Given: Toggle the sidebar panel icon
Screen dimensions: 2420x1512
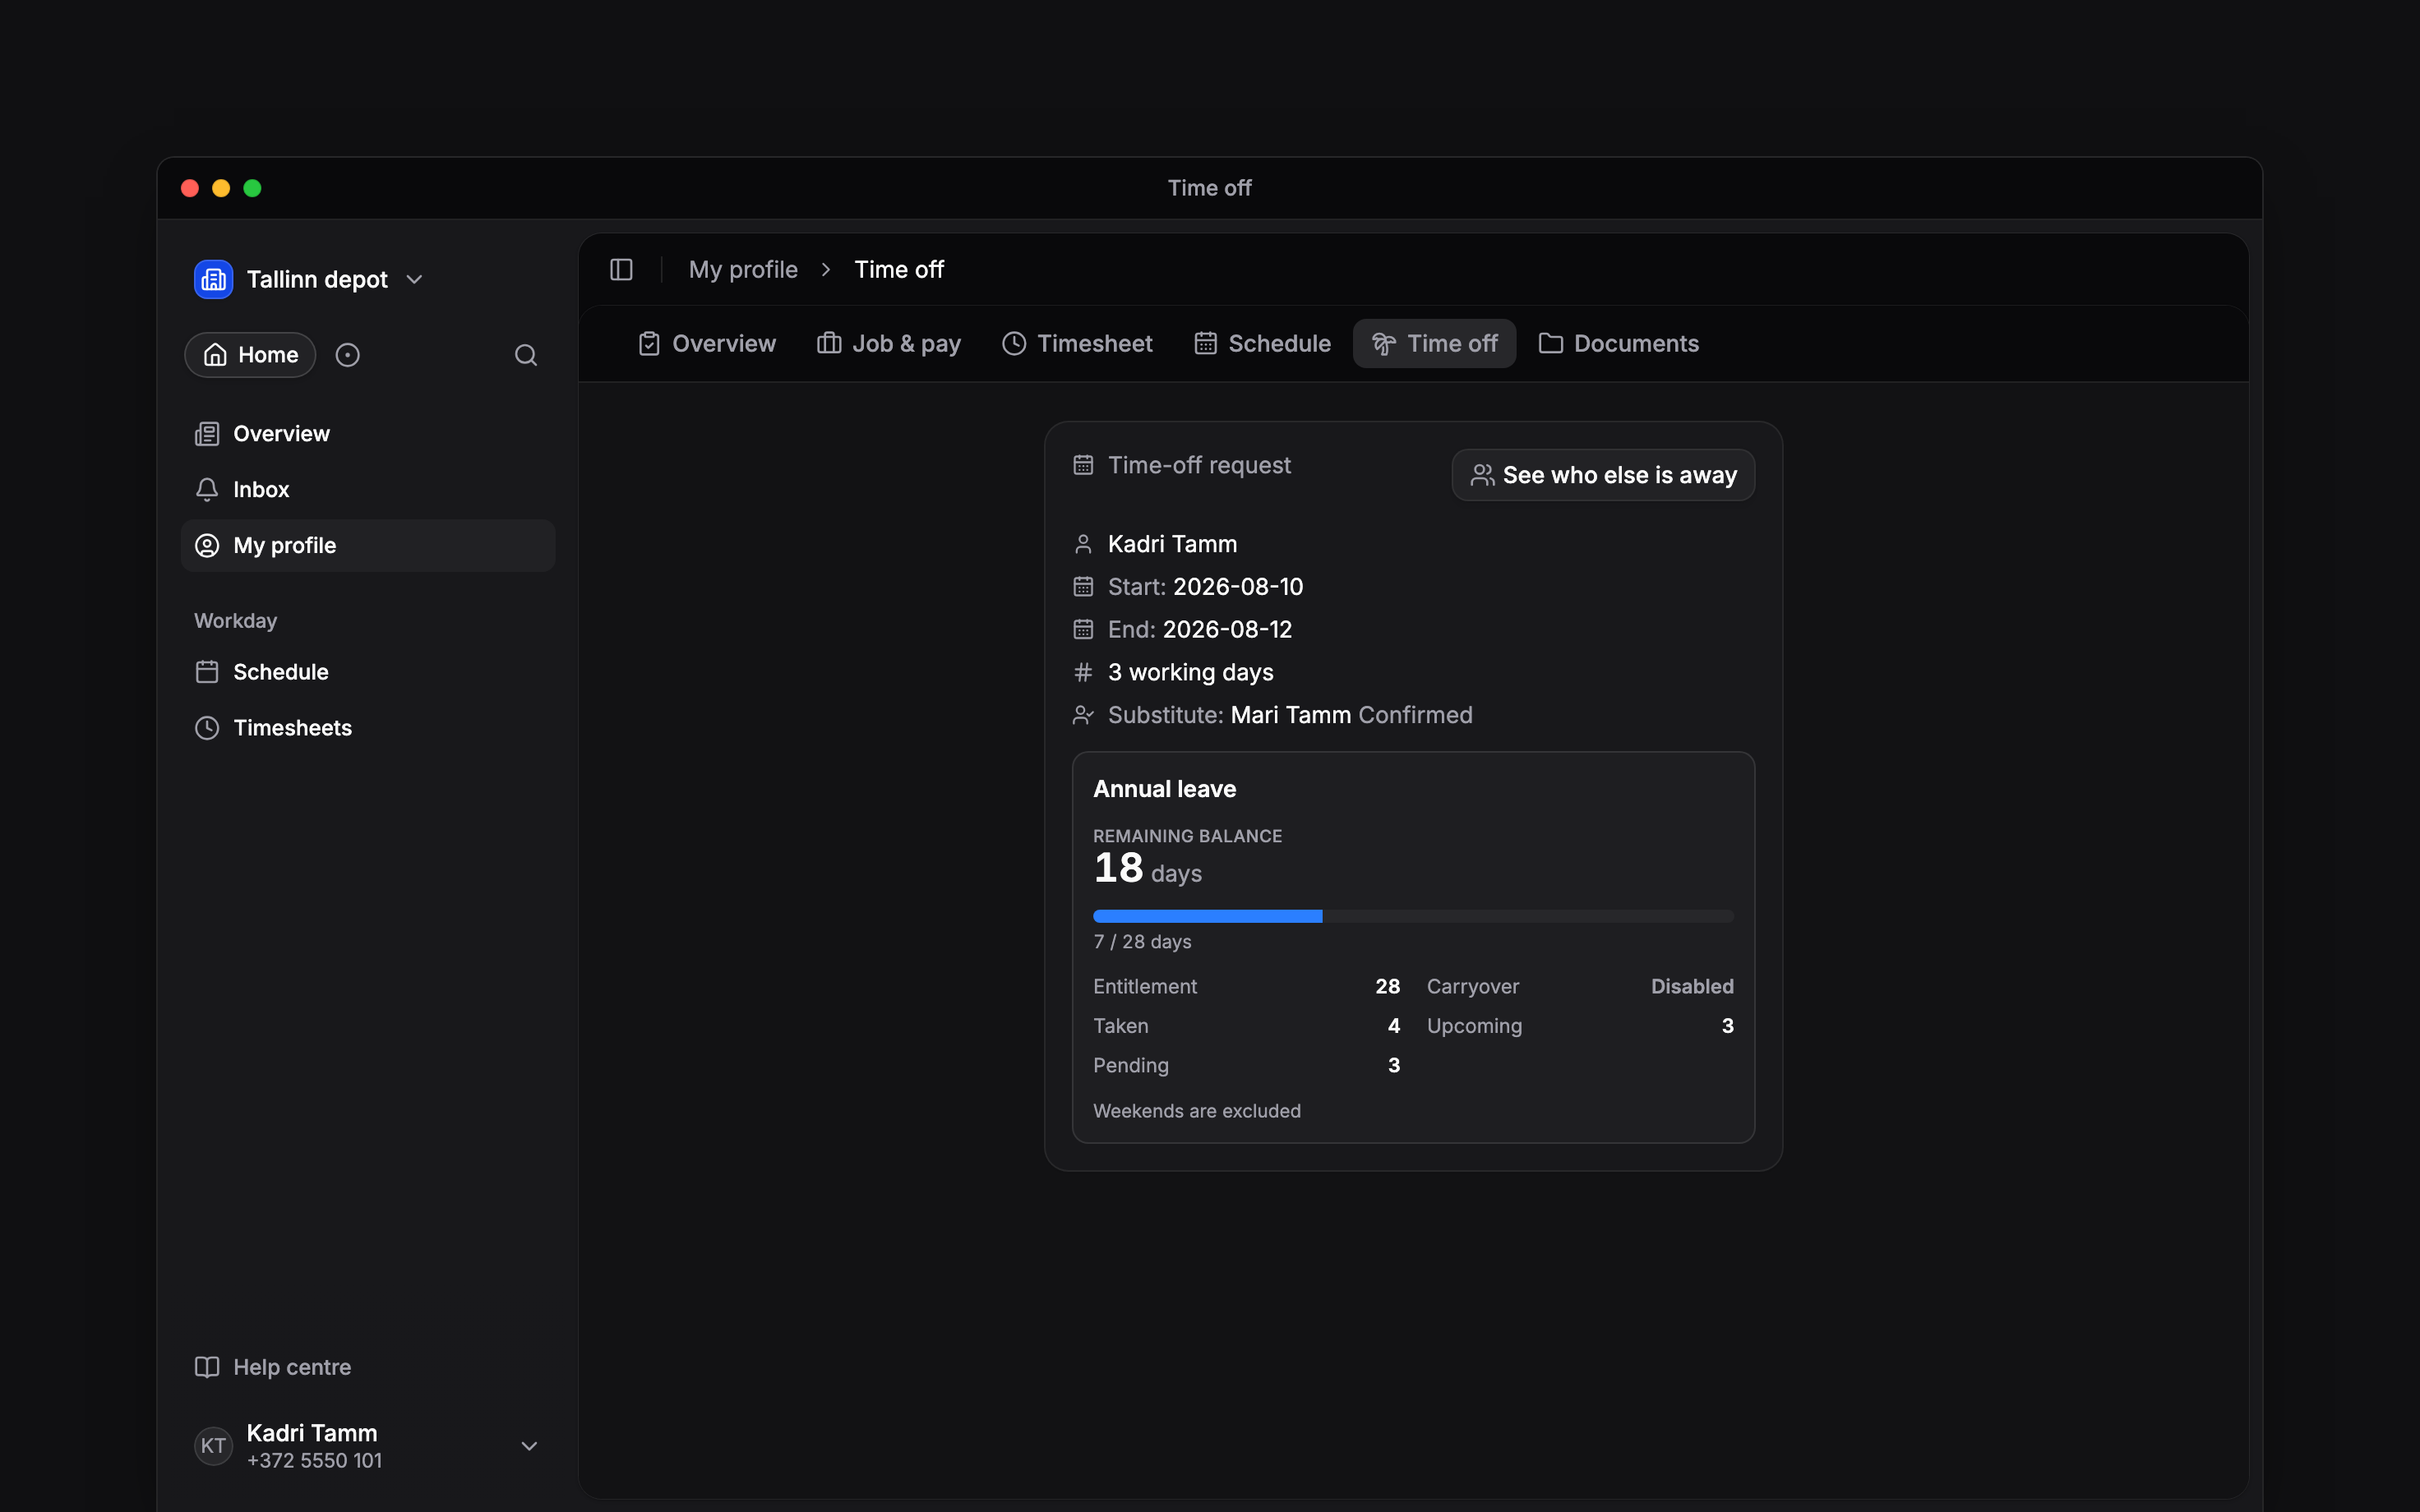Looking at the screenshot, I should coord(621,270).
